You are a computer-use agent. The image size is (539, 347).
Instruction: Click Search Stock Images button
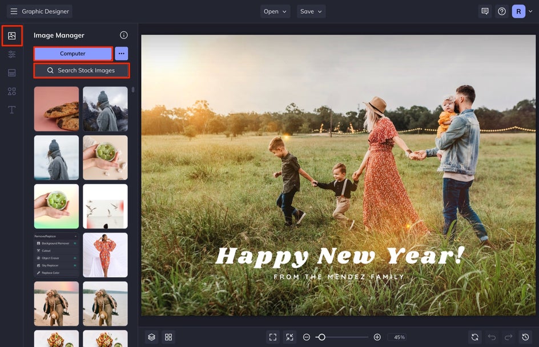point(82,70)
